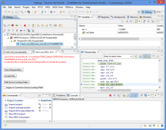Open the Project menu
Viewport: 166px width, 130px height.
click(x=26, y=7)
